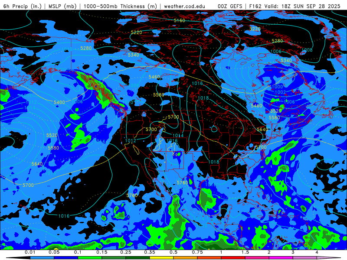Click the '00Z GEFS' model run label

coord(230,6)
